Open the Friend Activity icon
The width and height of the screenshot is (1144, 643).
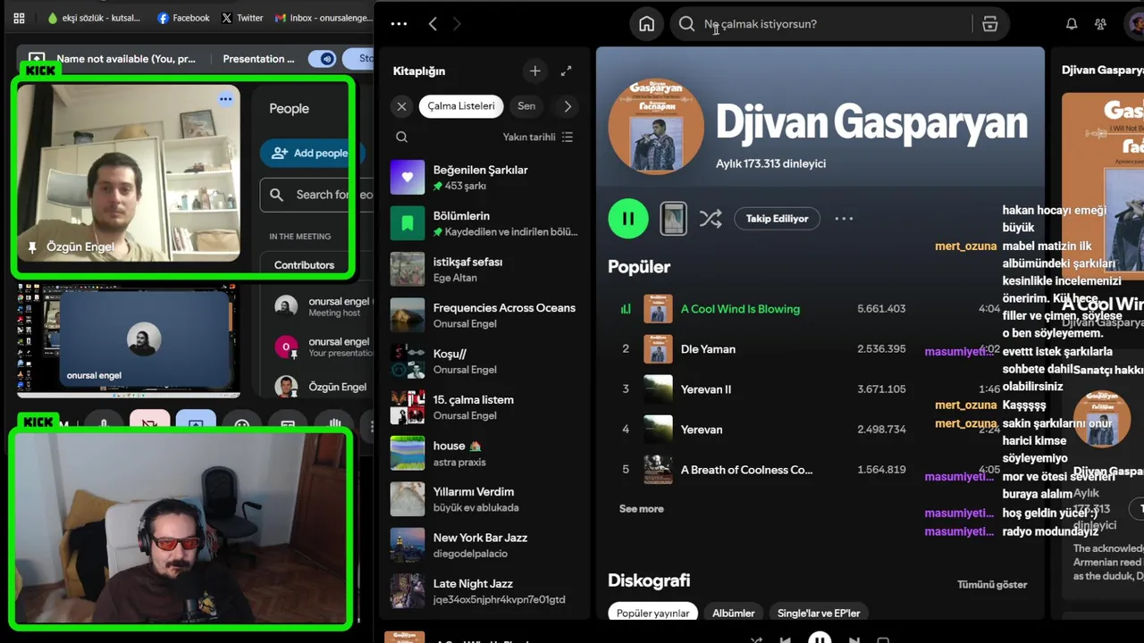tap(1100, 24)
